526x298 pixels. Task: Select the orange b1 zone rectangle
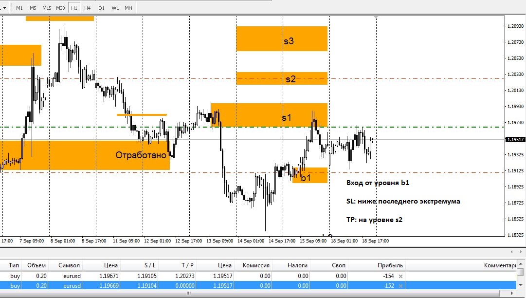coord(310,175)
